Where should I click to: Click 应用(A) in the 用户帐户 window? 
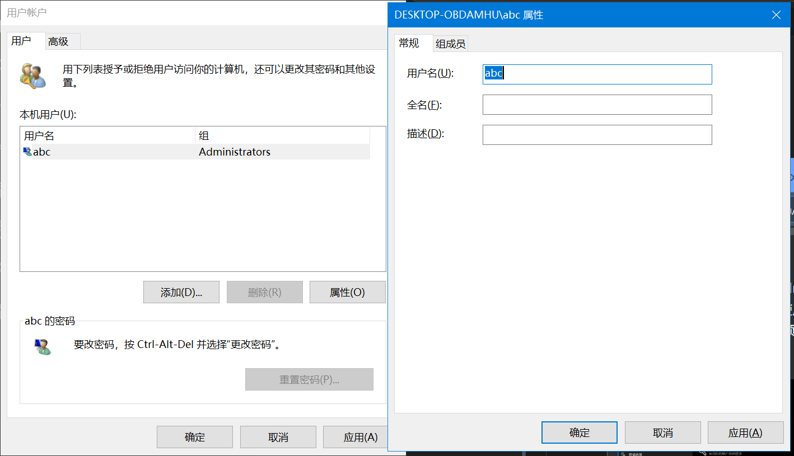[x=356, y=437]
